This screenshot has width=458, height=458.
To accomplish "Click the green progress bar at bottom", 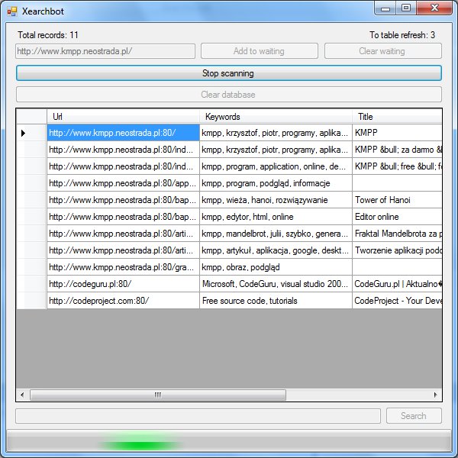I will 228,442.
